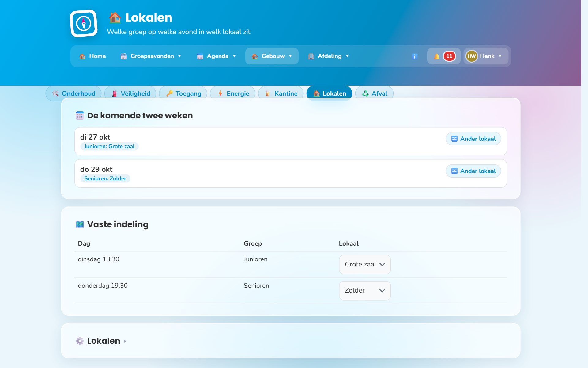Screen dimensions: 588x368
Task: Open the Afdeling dropdown menu
Action: point(328,56)
